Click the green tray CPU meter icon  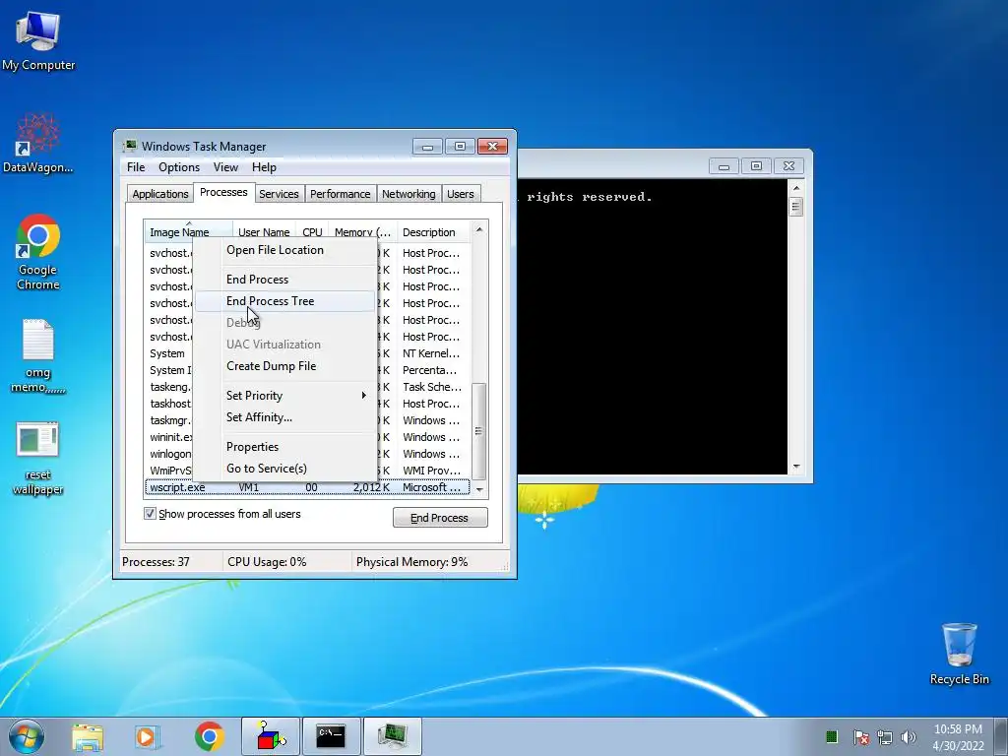831,736
